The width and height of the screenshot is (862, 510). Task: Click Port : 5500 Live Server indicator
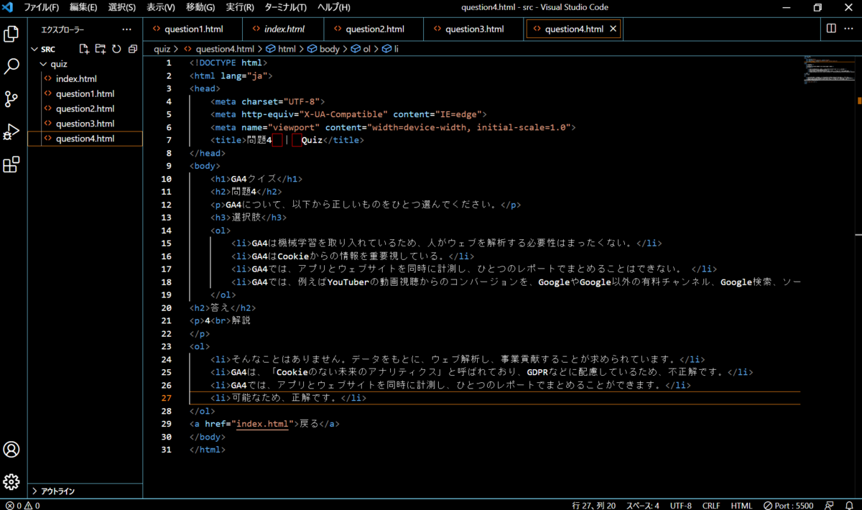[x=788, y=505]
